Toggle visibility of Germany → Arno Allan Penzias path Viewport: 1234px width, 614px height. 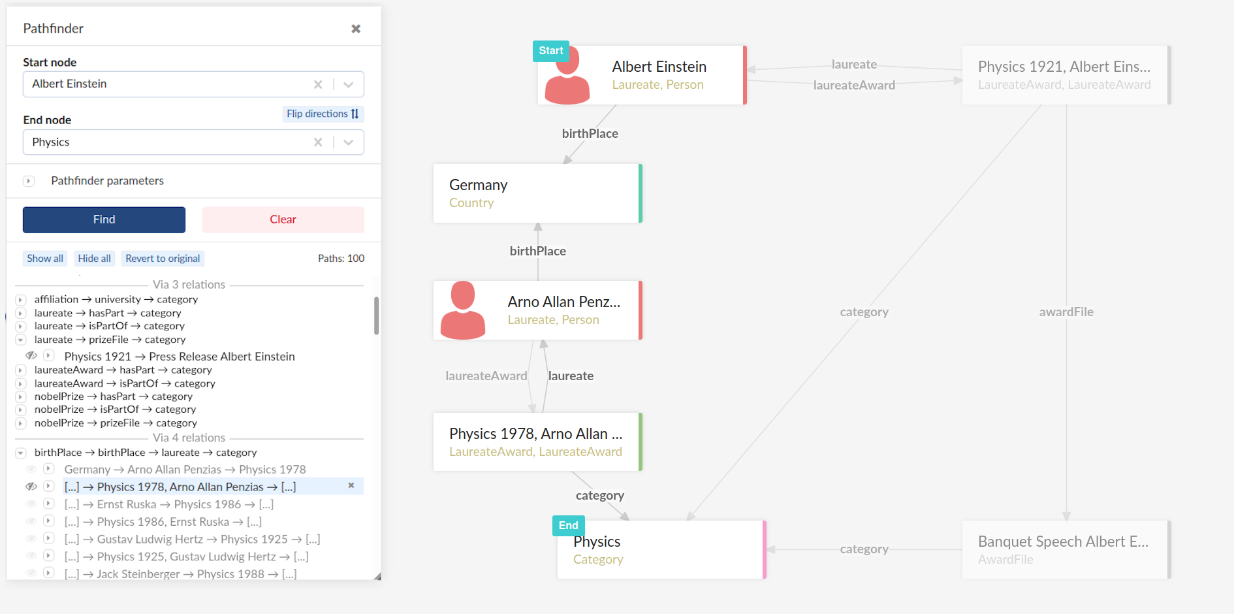(31, 469)
